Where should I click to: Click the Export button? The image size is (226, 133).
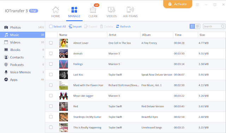click(91, 26)
